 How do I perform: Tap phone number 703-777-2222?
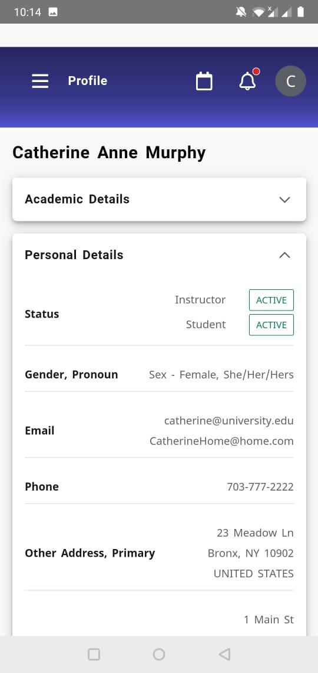pyautogui.click(x=260, y=486)
